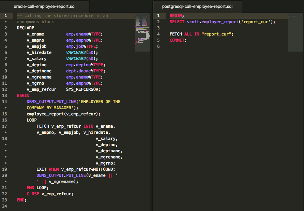Click v_hiredate on line 6
Viewport: 304px width, 211px height.
point(39,53)
